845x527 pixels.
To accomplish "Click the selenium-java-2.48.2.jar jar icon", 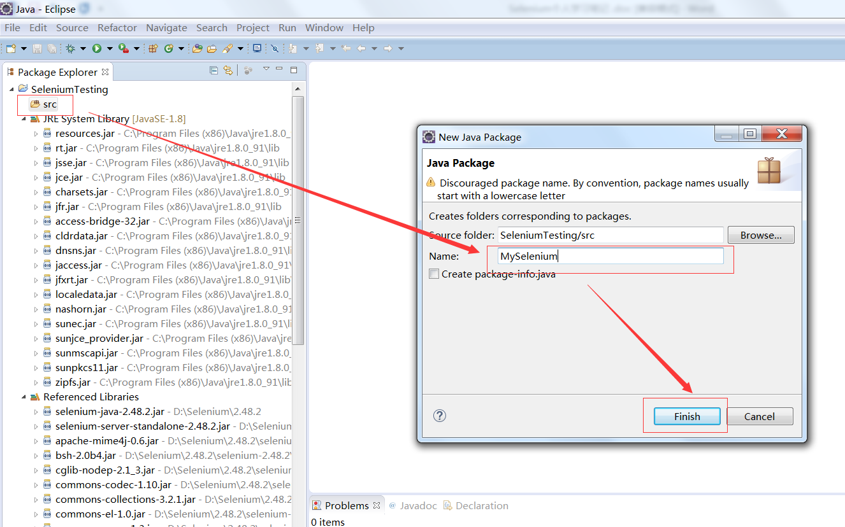I will pyautogui.click(x=47, y=411).
